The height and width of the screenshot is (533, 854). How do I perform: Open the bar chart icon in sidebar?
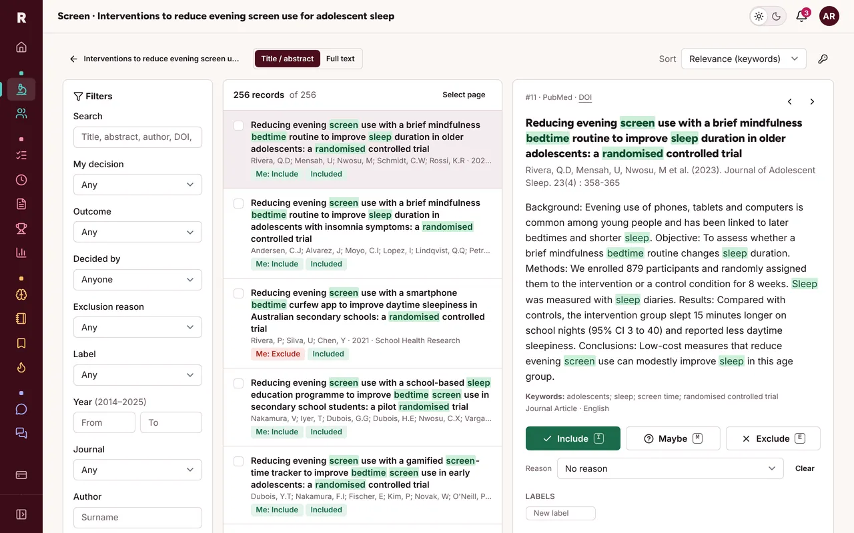click(21, 253)
